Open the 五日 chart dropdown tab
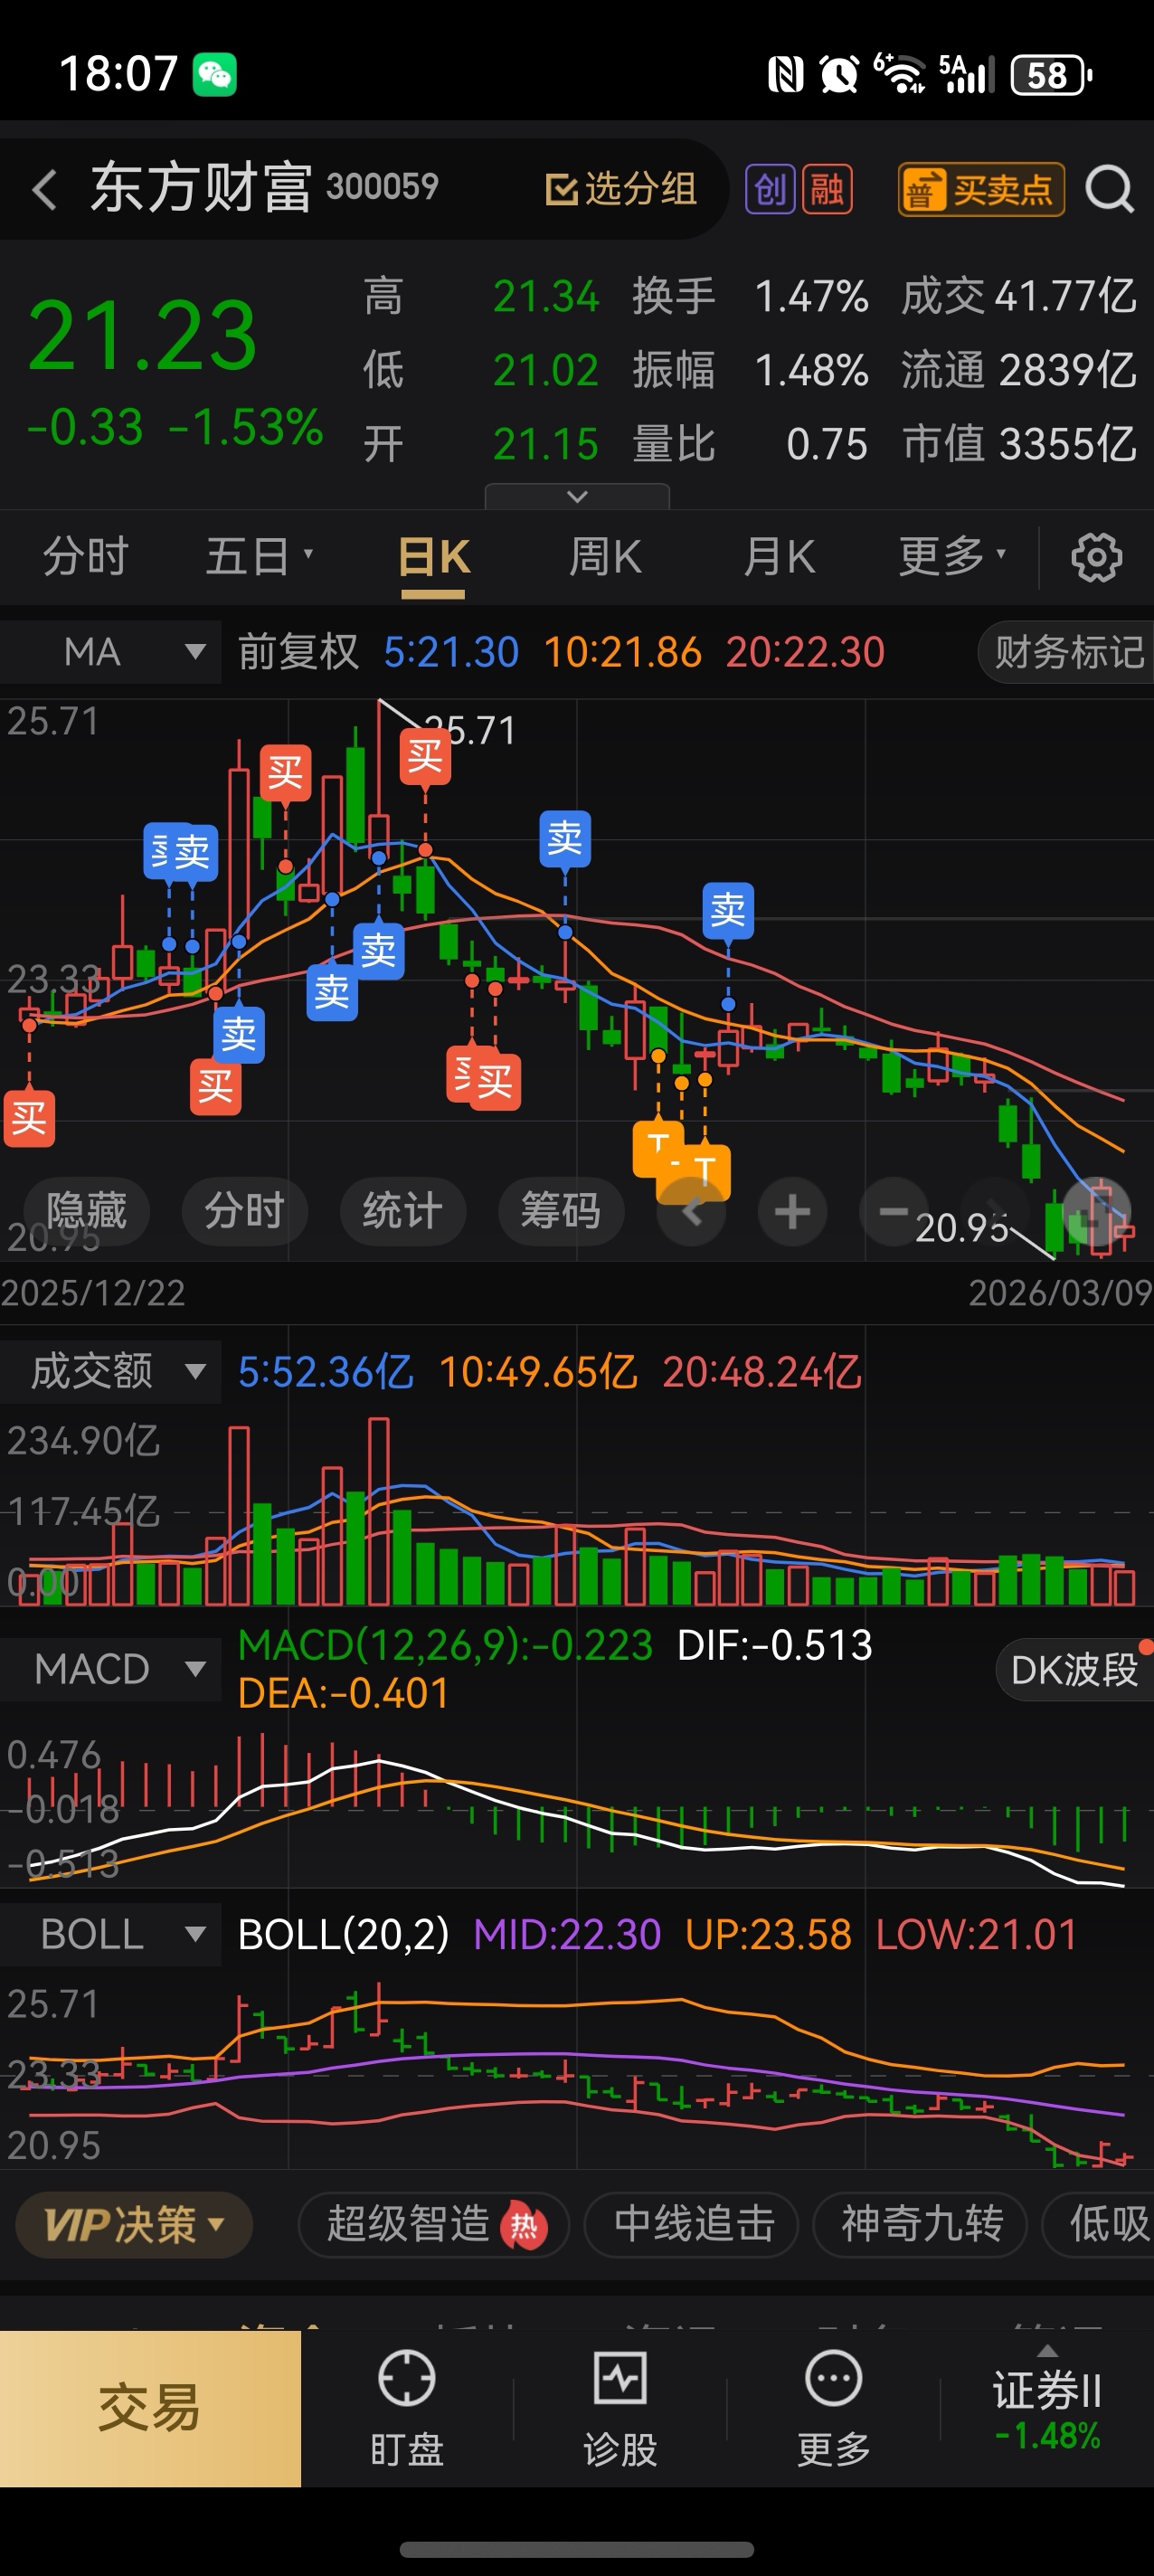The image size is (1154, 2576). [x=259, y=556]
